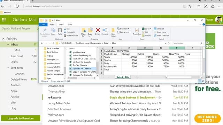Viewport: 223px width, 125px height.
Task: Switch to the Home ribbon tab
Action: click(52, 25)
